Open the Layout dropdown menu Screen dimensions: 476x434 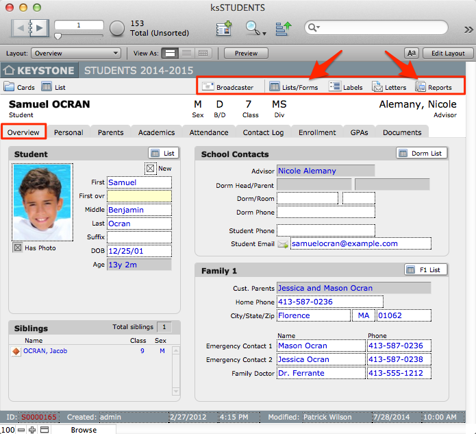click(76, 53)
